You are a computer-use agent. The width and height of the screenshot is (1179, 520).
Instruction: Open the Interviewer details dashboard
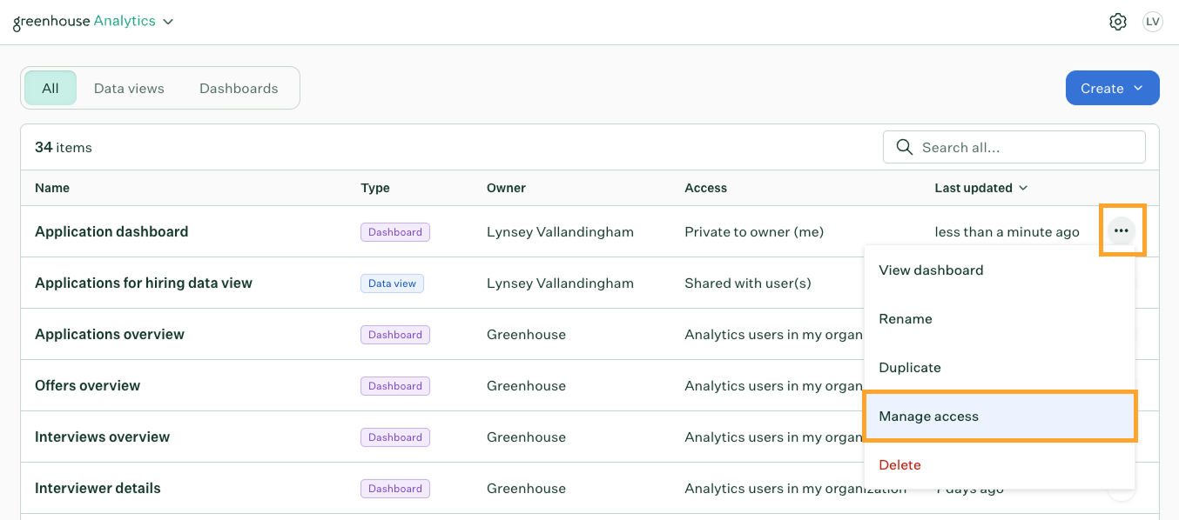click(98, 488)
